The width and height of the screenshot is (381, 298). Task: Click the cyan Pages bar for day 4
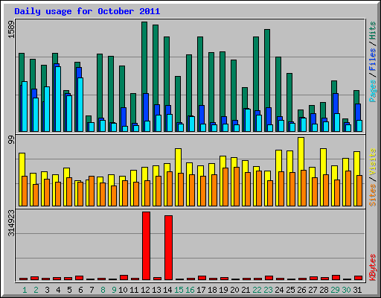tap(58, 99)
